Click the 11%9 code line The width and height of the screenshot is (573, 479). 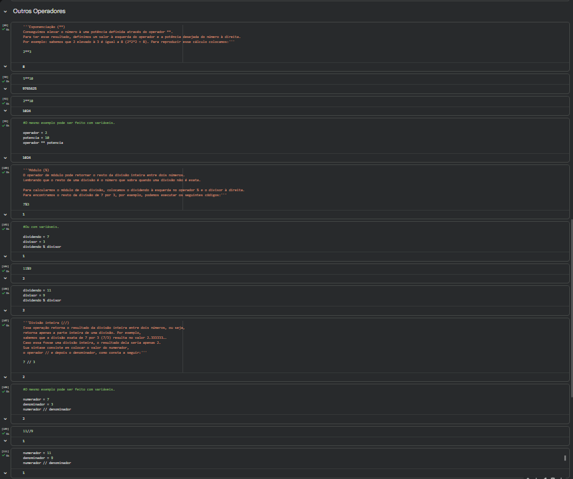point(27,268)
